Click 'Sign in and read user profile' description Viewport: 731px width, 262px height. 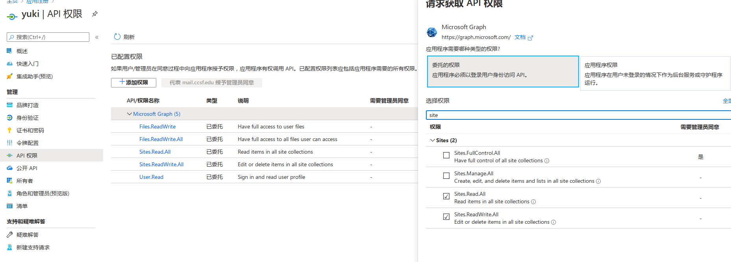(x=271, y=177)
